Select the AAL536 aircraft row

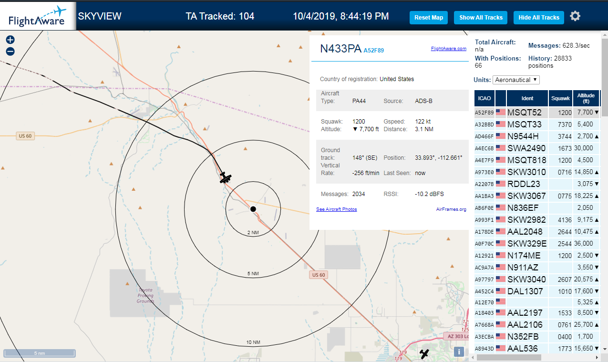(537, 348)
